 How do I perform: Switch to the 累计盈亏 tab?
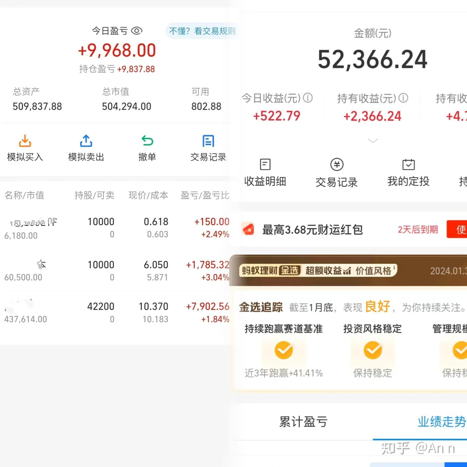[x=302, y=421]
